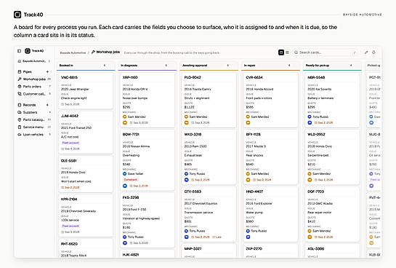Open Parts orders pipe in sidebar
This screenshot has width=396, height=268.
34,87
